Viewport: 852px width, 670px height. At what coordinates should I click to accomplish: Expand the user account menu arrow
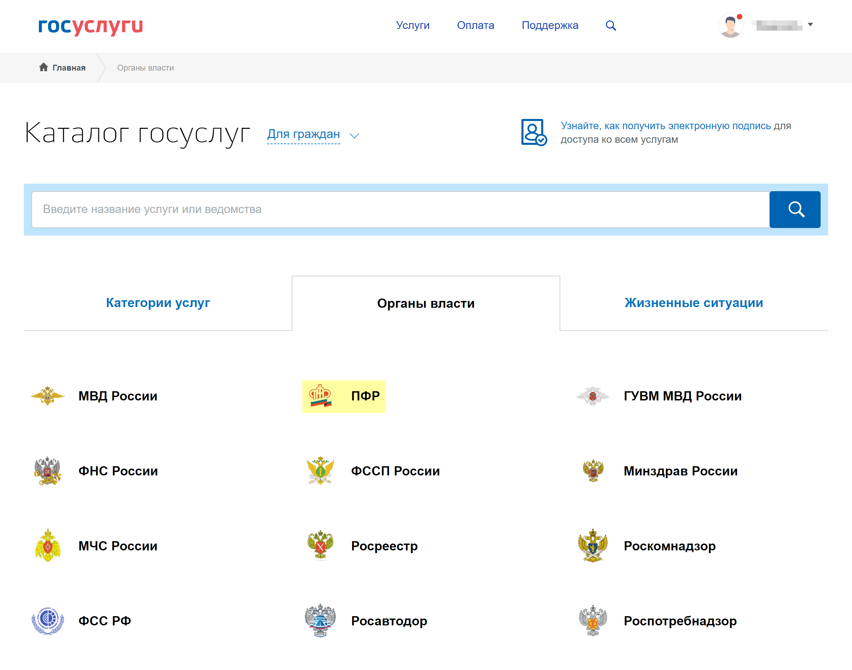point(810,25)
